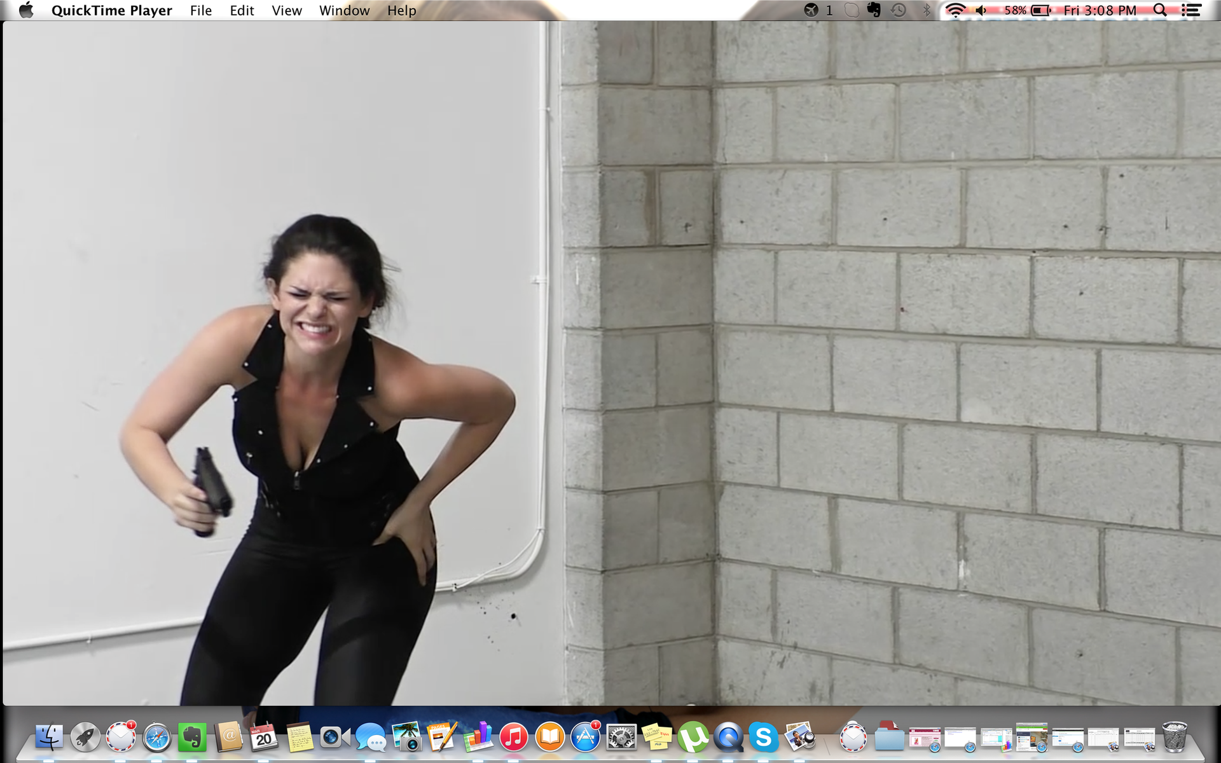
Task: Launch iPhoto from the dock
Action: point(406,738)
